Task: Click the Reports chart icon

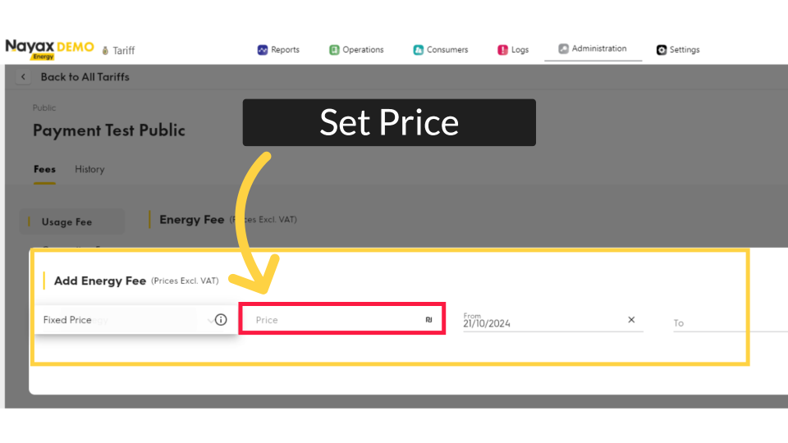Action: (x=263, y=50)
